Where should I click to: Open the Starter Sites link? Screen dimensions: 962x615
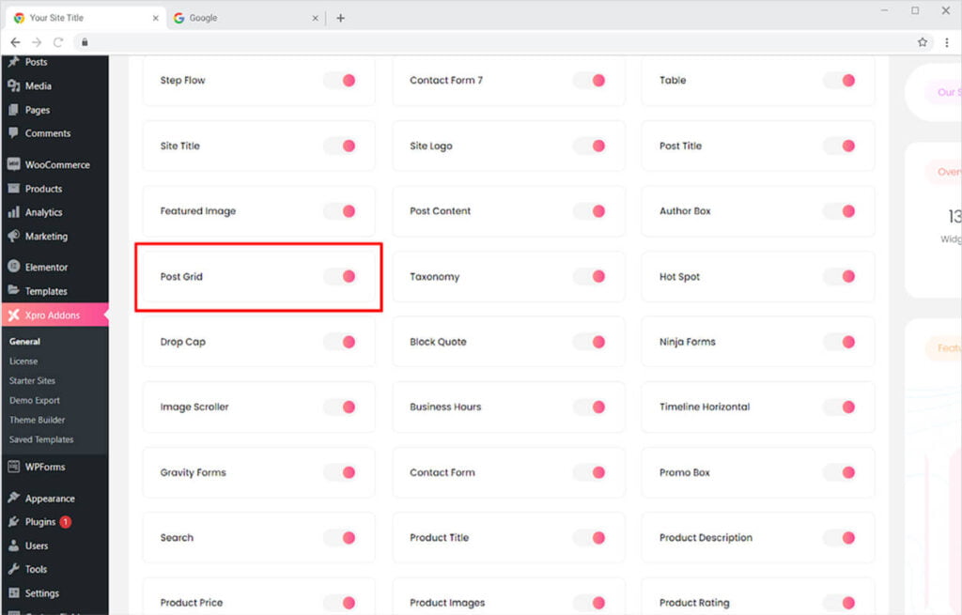coord(32,381)
